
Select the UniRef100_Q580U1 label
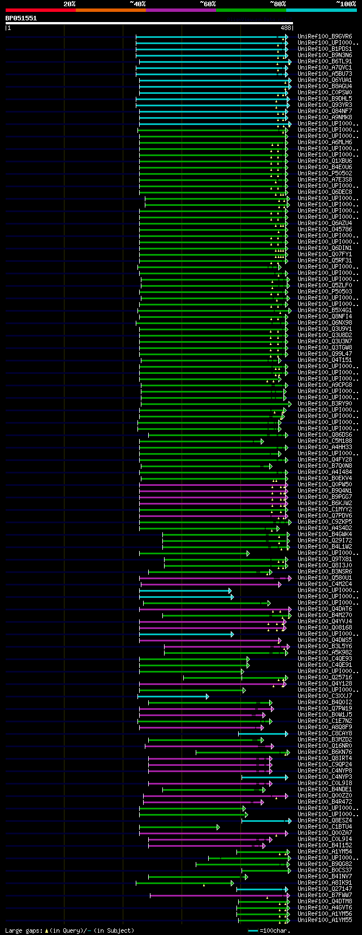(325, 578)
